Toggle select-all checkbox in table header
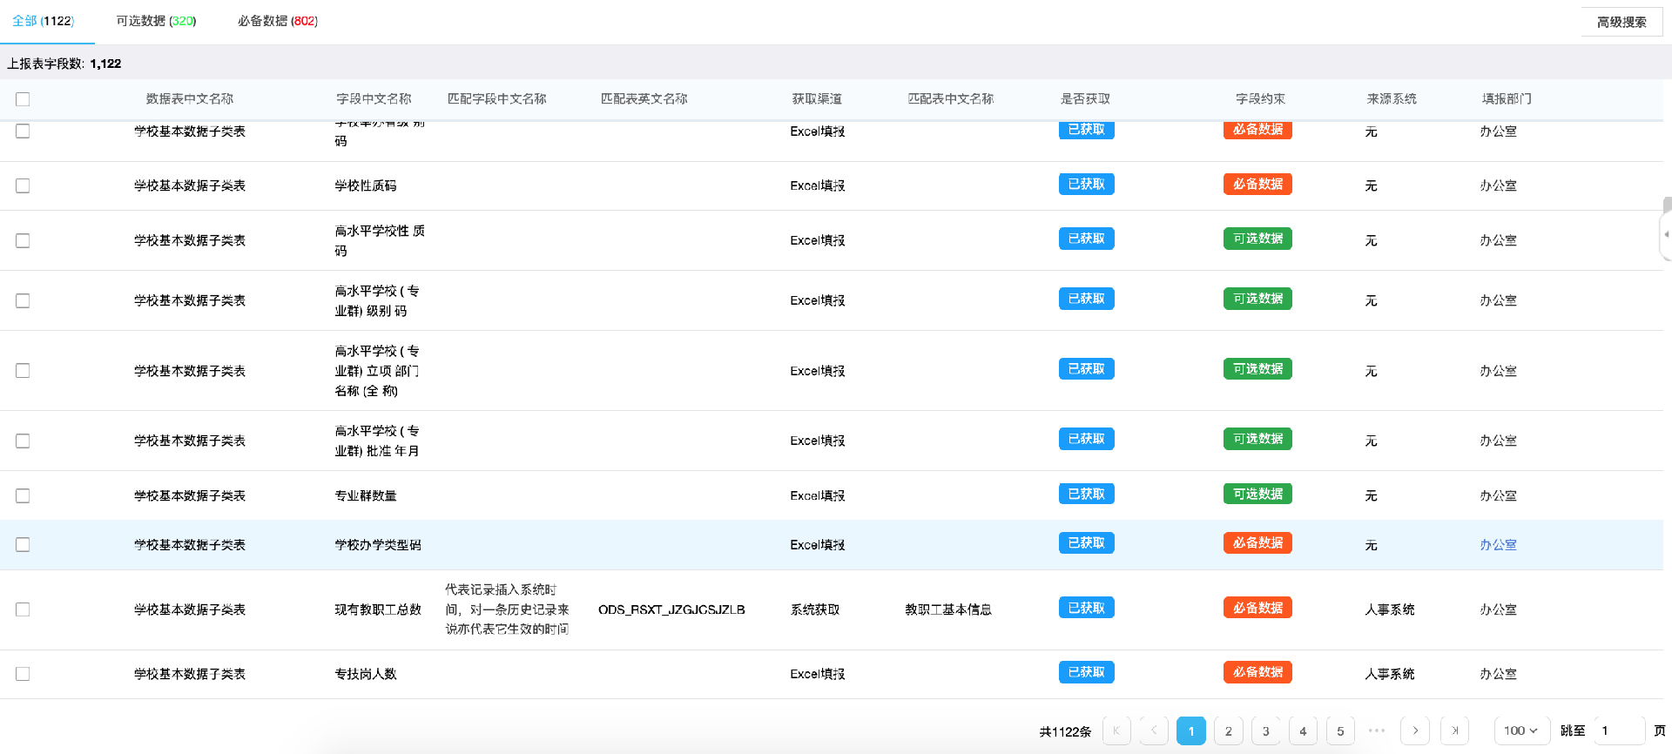Viewport: 1672px width, 754px height. pyautogui.click(x=23, y=99)
